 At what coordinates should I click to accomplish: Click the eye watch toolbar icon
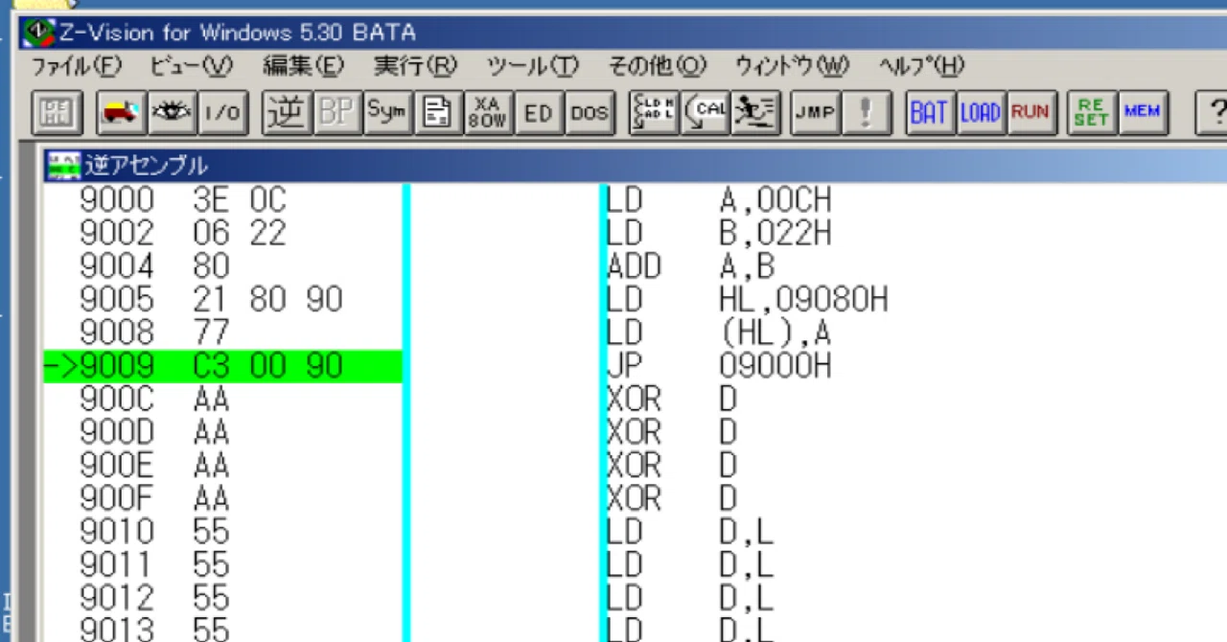coord(173,113)
